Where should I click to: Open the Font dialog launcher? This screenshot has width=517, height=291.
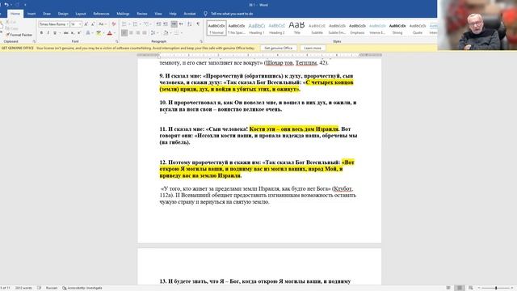point(116,41)
